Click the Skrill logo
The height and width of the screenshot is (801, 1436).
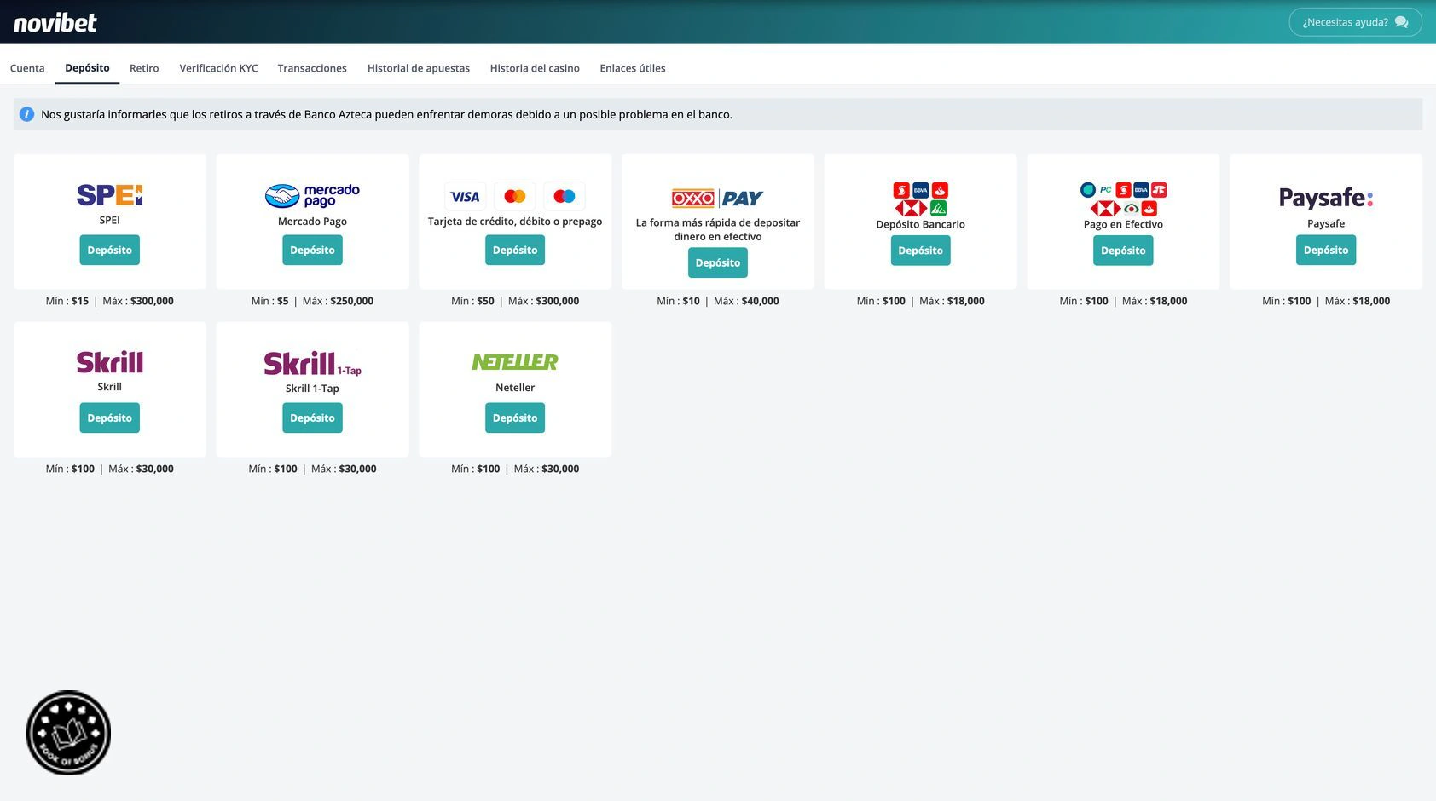[x=110, y=362]
